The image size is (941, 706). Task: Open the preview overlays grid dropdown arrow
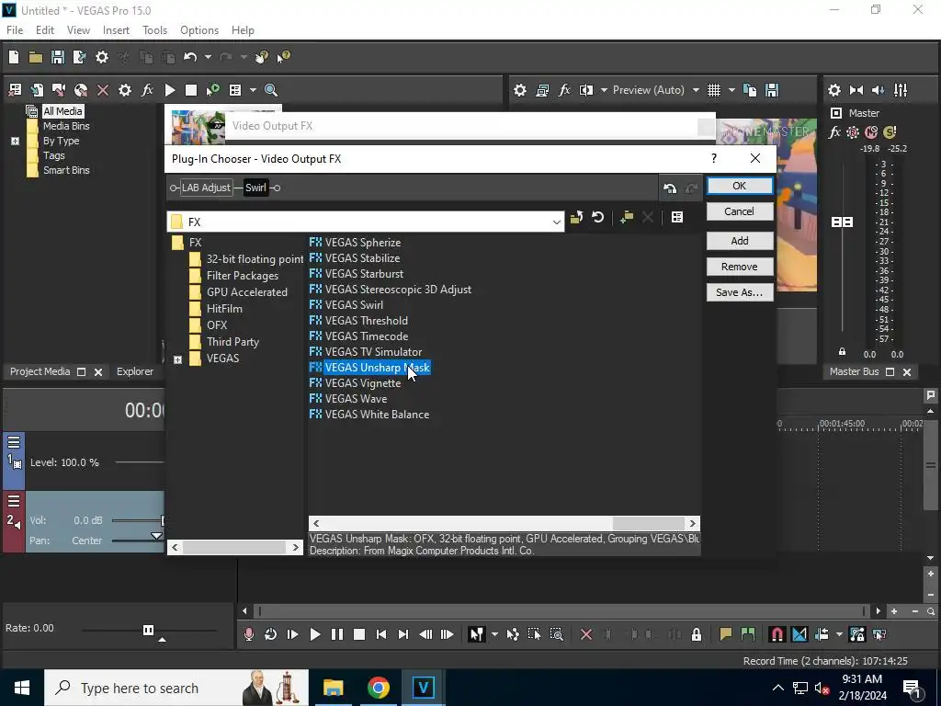coord(731,90)
